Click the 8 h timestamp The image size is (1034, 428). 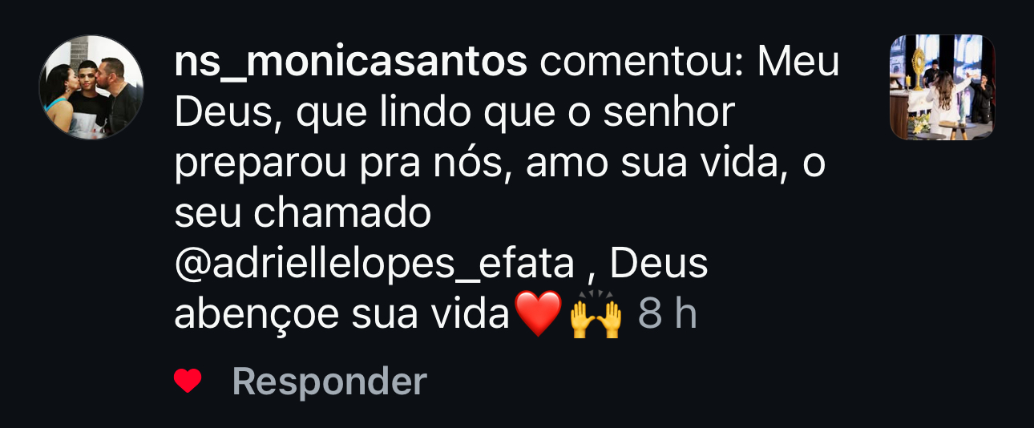click(x=667, y=315)
